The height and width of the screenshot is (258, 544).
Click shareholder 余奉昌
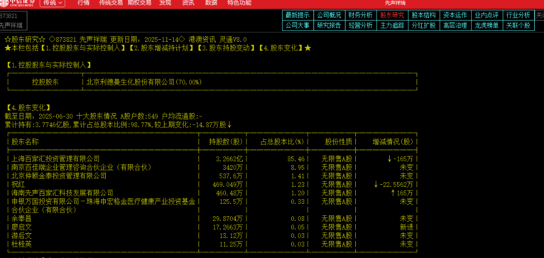point(21,218)
